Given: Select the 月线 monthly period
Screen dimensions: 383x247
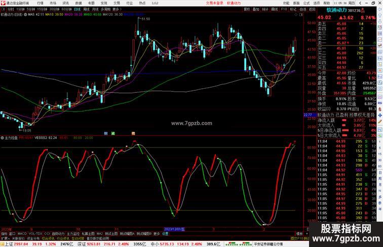Looking at the screenshot, I should pos(95,9).
